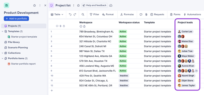204x95 pixels.
Task: Open the Table view dropdown
Action: (57, 14)
